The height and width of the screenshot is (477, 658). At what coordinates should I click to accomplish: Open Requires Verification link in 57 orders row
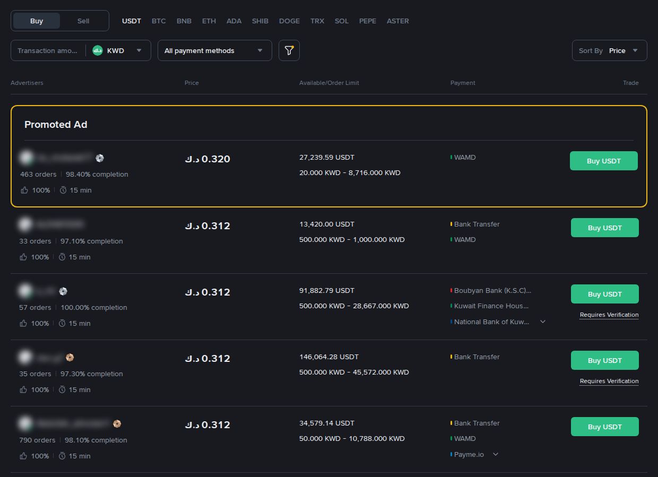click(609, 315)
